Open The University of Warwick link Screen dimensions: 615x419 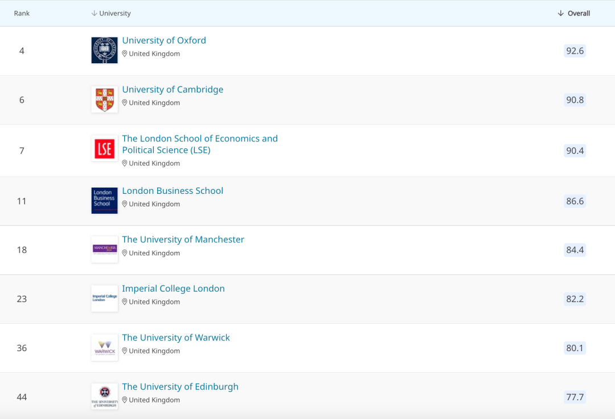point(175,338)
